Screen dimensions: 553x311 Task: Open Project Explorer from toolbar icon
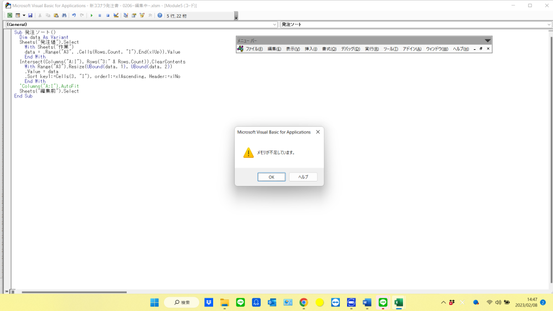pyautogui.click(x=126, y=15)
